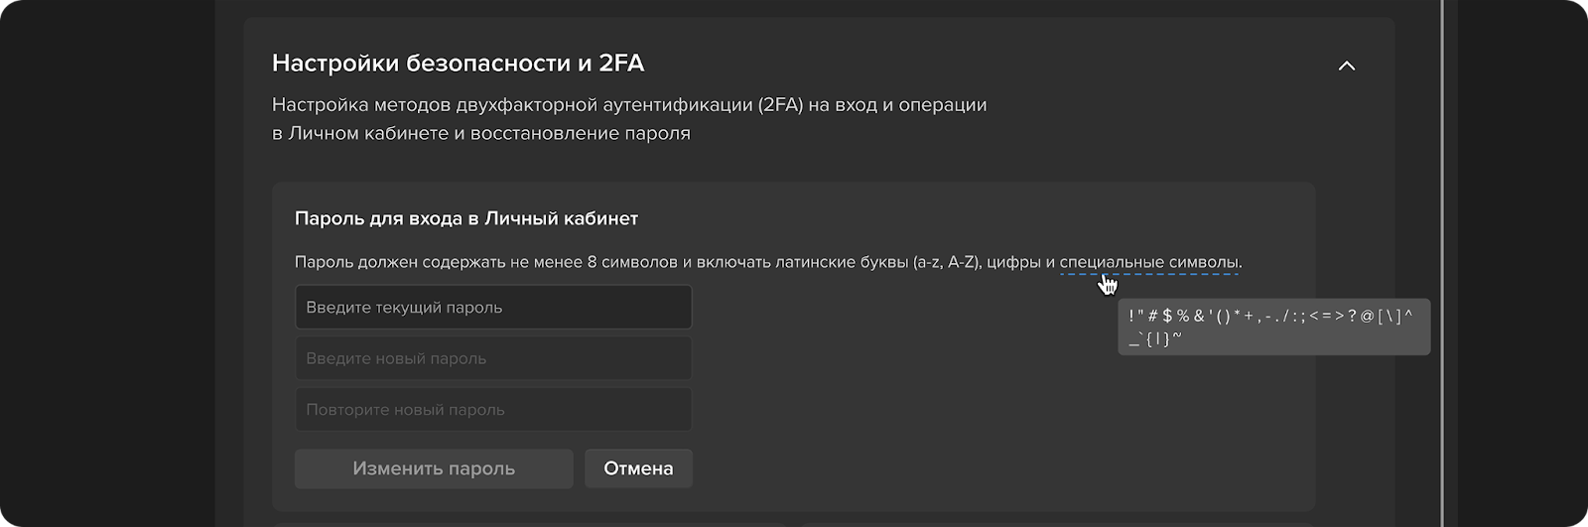The image size is (1588, 527).
Task: Click the special characters tooltip popup
Action: click(1273, 327)
